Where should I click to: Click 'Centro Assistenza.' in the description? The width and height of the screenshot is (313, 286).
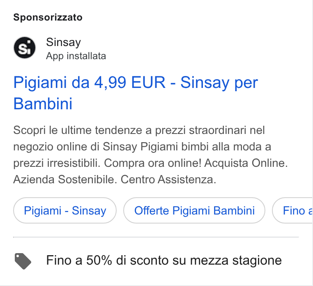coord(168,179)
